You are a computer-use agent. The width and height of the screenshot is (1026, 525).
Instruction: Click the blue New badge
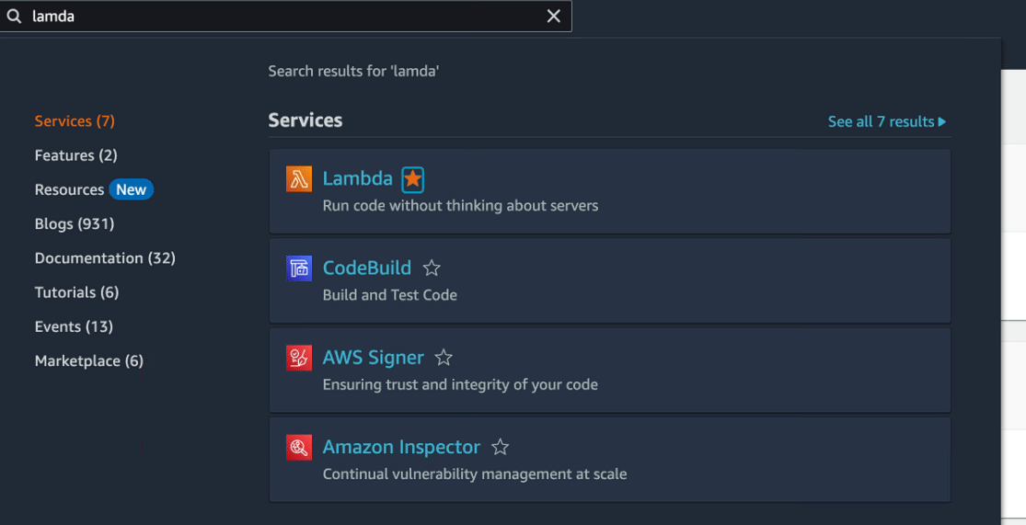click(x=131, y=189)
